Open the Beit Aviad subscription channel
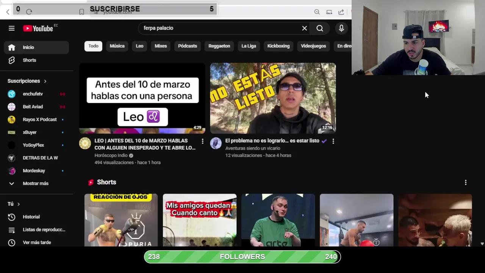This screenshot has height=273, width=485. point(36,107)
